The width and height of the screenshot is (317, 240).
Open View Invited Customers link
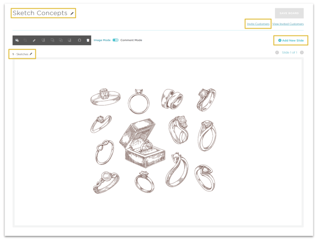click(288, 24)
